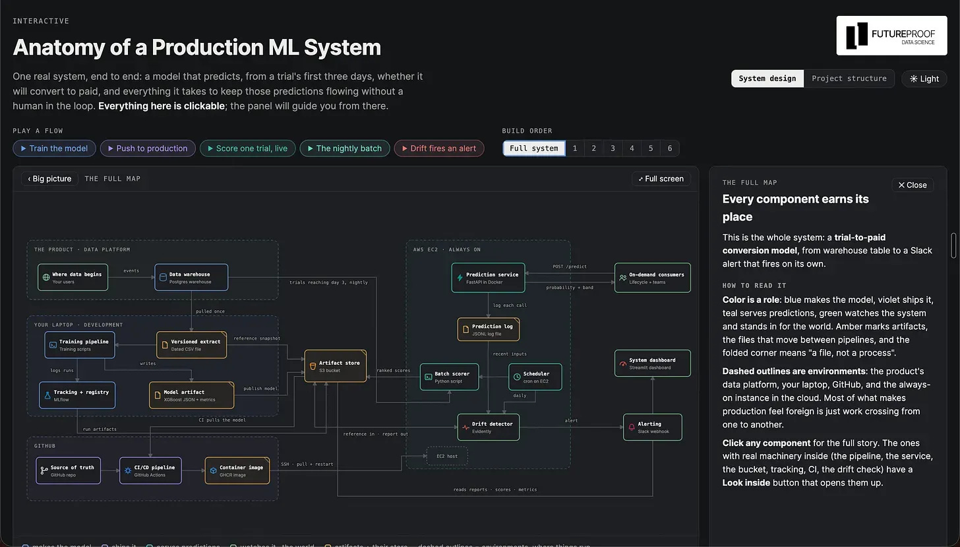Play The nightly batch flow

(x=345, y=148)
